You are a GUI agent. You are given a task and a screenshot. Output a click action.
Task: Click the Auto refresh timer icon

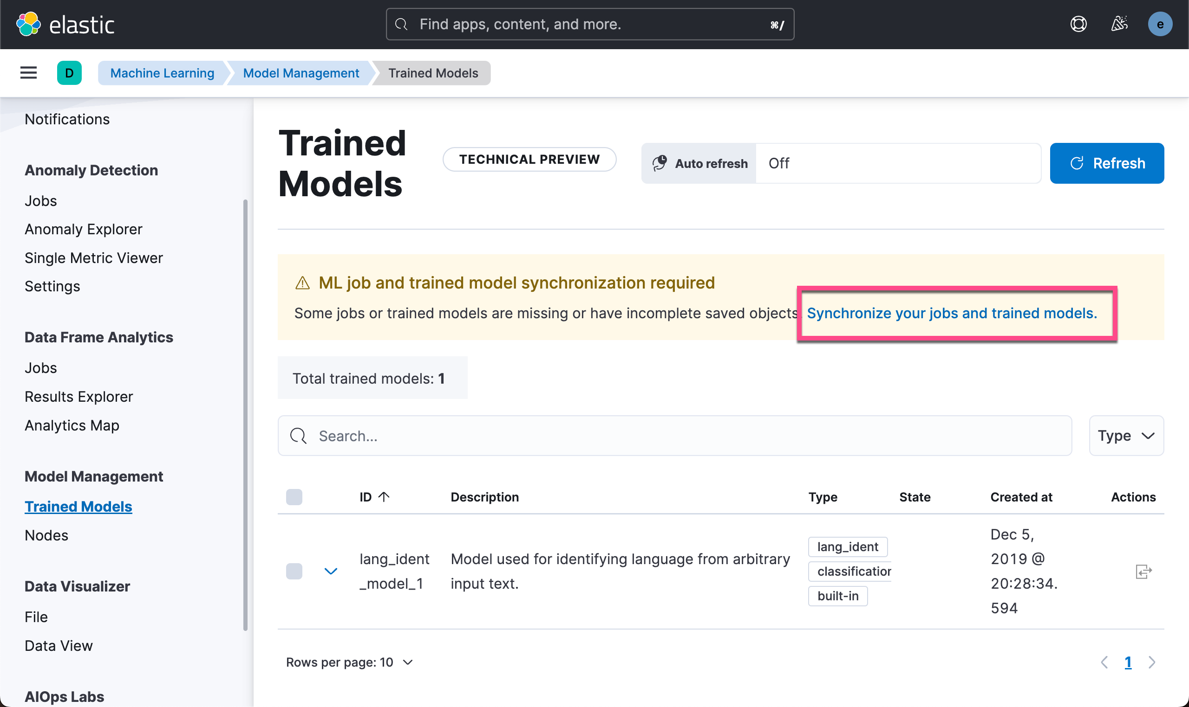(x=660, y=163)
